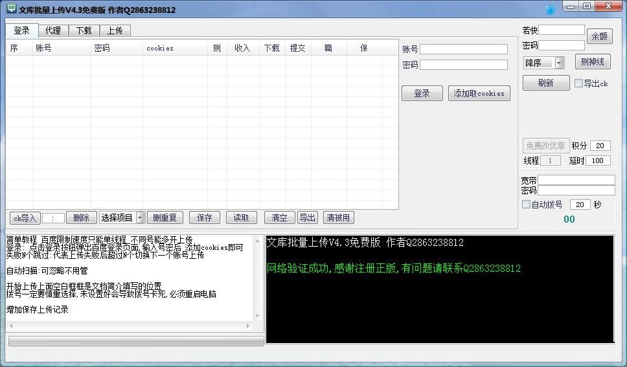Click the 导出 button

coord(307,218)
